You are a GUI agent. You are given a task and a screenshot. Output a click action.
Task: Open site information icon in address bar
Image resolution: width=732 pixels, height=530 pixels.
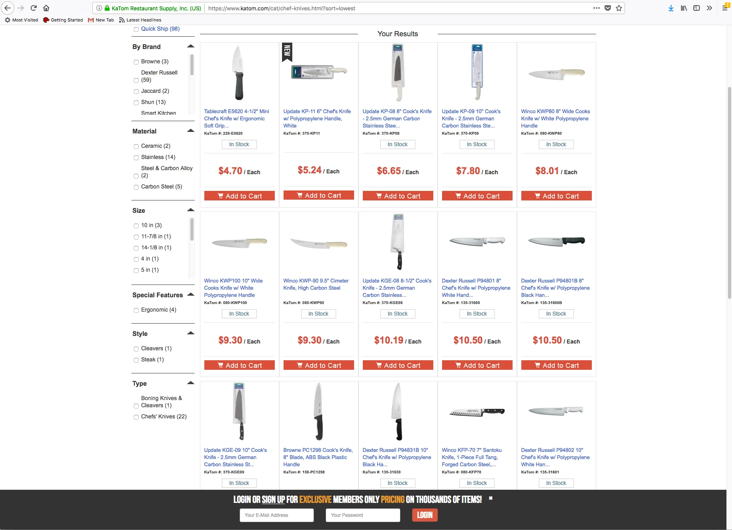[99, 8]
